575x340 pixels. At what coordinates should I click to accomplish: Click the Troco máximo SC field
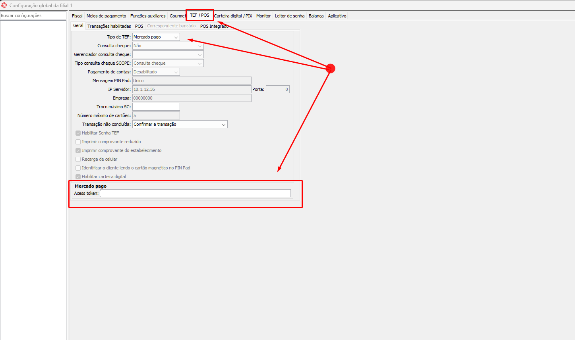(x=156, y=107)
